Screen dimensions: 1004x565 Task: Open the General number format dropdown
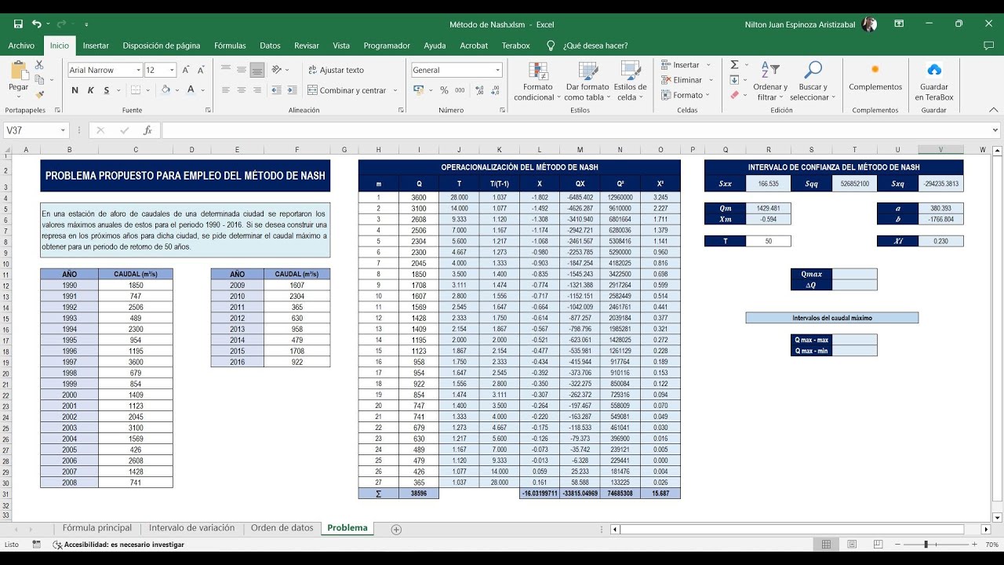click(497, 70)
